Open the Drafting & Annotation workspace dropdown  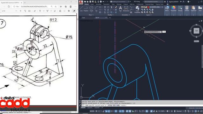tap(120, 2)
